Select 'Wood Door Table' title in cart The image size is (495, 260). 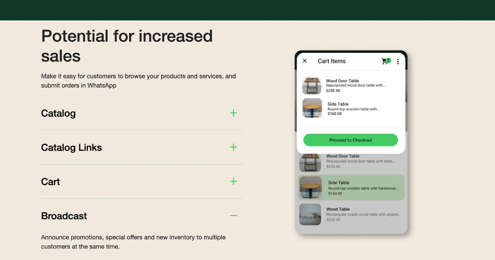coord(342,81)
